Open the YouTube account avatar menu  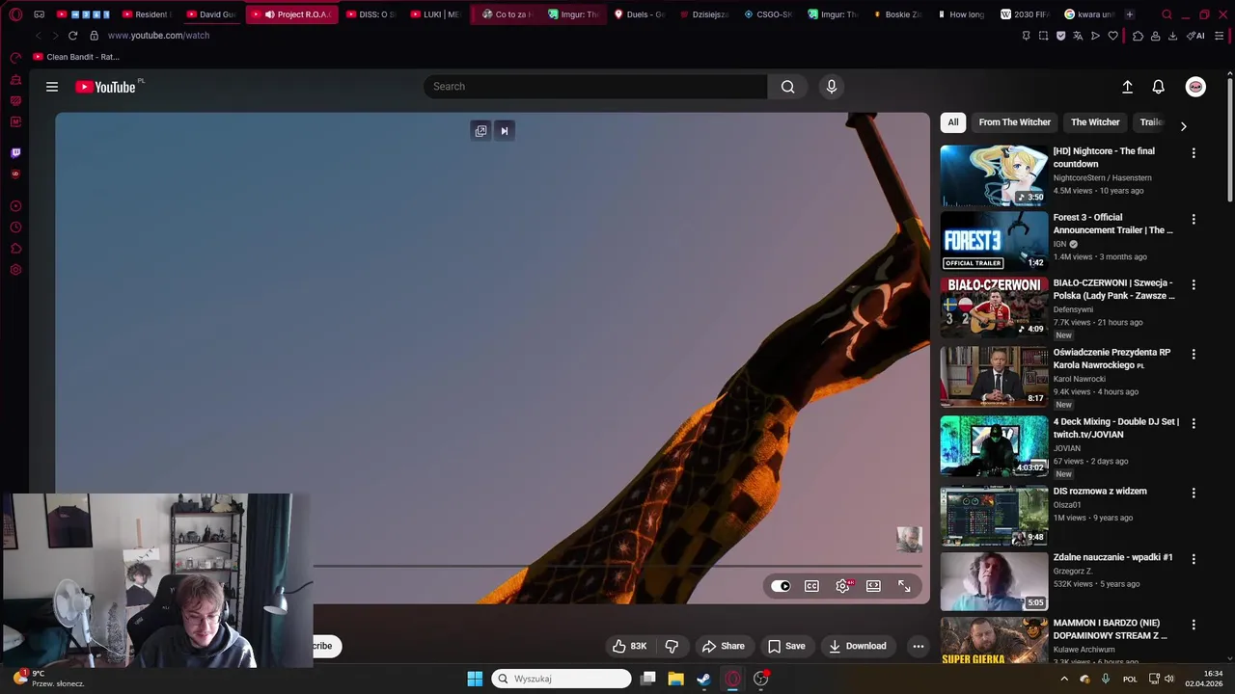(1195, 87)
